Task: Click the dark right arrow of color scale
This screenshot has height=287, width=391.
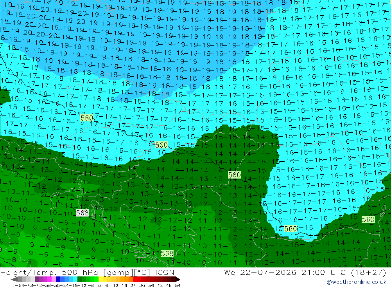Action: [x=178, y=279]
